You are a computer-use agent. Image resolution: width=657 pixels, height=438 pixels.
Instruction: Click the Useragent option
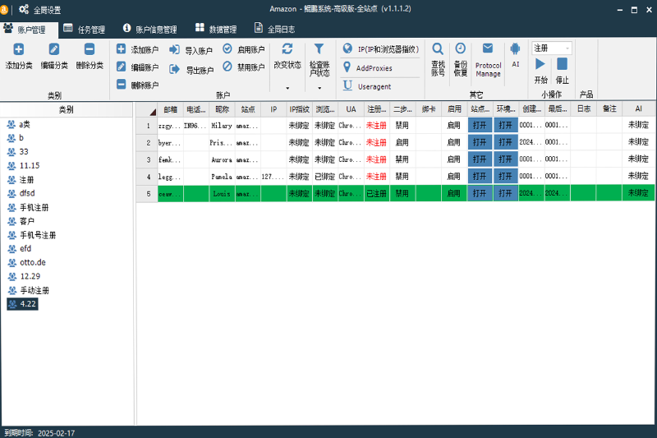(367, 86)
